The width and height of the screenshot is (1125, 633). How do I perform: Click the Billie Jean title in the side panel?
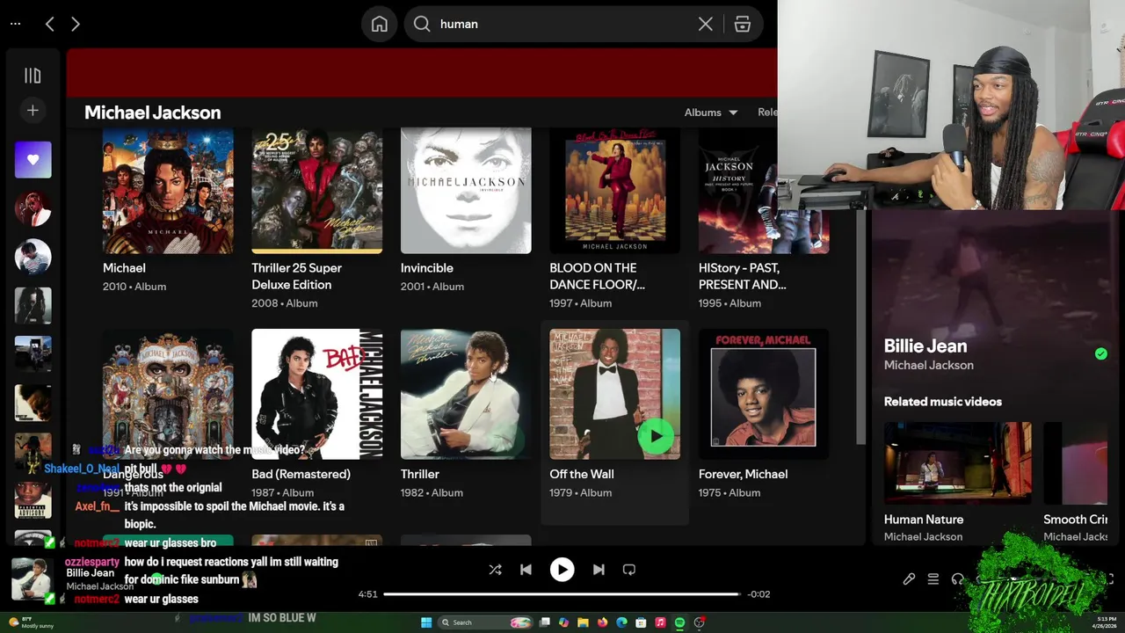(x=925, y=346)
